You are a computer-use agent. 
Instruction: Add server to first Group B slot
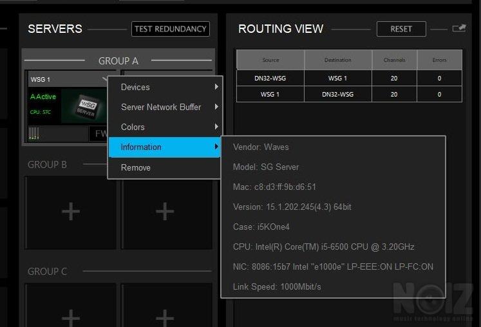71,211
